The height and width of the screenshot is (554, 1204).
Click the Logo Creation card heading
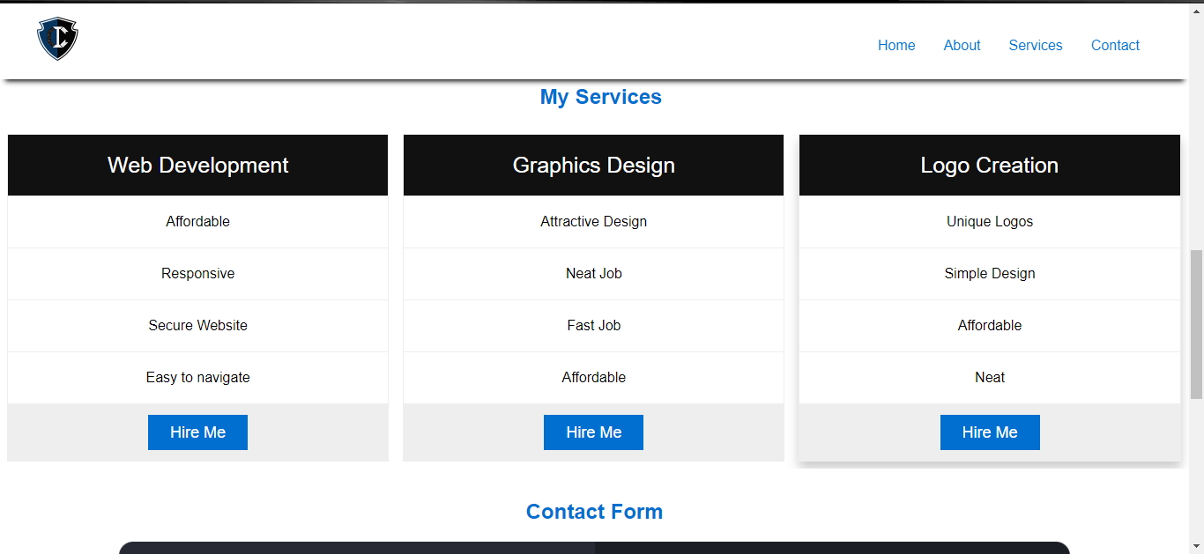[989, 166]
